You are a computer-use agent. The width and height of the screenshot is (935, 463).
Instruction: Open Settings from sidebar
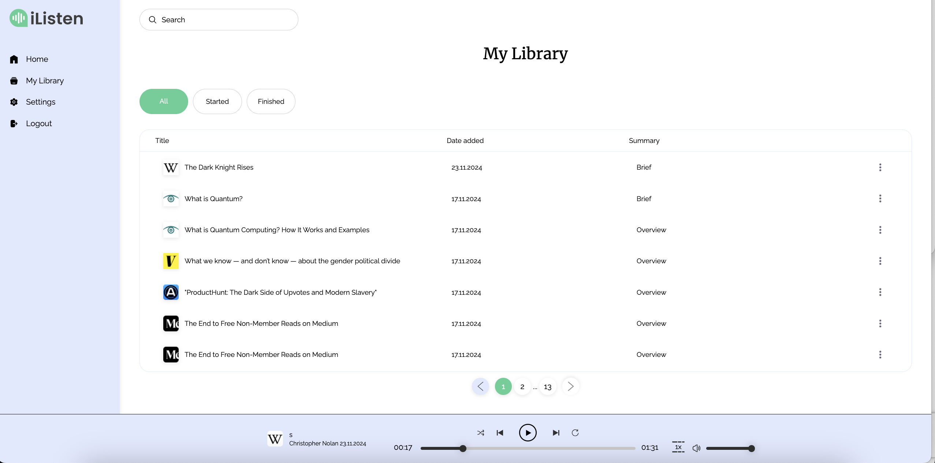pyautogui.click(x=40, y=102)
